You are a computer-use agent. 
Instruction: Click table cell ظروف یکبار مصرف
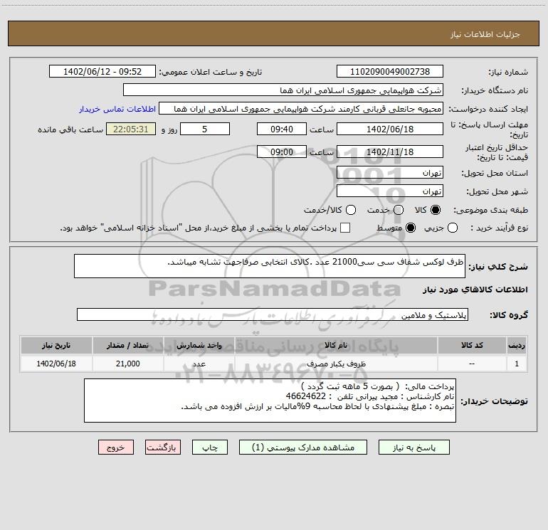pyautogui.click(x=336, y=364)
